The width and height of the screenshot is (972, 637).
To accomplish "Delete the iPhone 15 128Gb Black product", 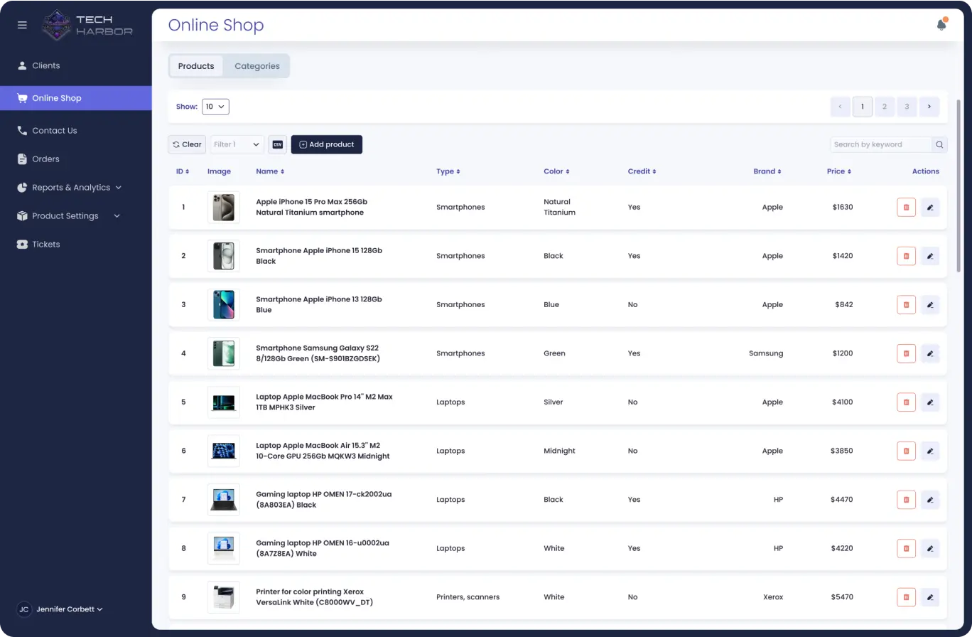I will click(x=906, y=256).
